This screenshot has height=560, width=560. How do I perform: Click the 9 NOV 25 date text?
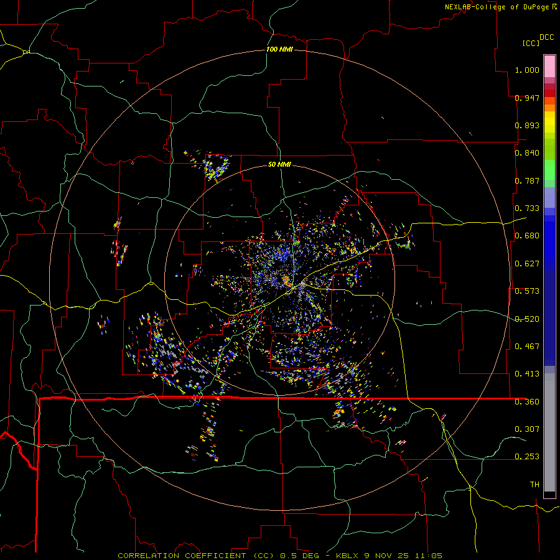[386, 556]
